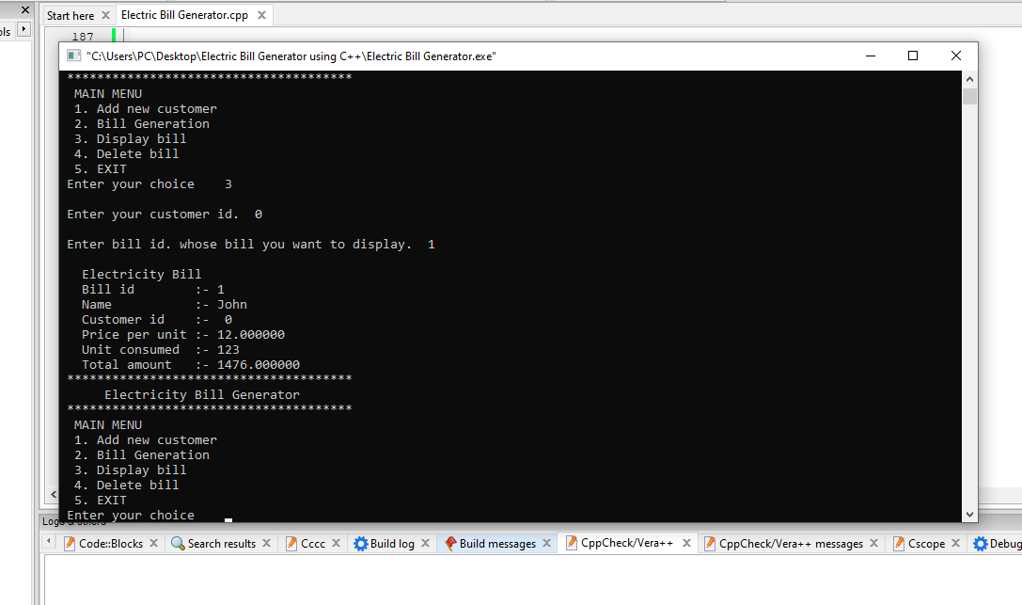1022x605 pixels.
Task: Click the Cccc pencil icon
Action: 293,543
